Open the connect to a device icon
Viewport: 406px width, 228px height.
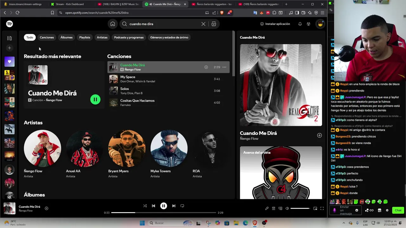pyautogui.click(x=280, y=208)
